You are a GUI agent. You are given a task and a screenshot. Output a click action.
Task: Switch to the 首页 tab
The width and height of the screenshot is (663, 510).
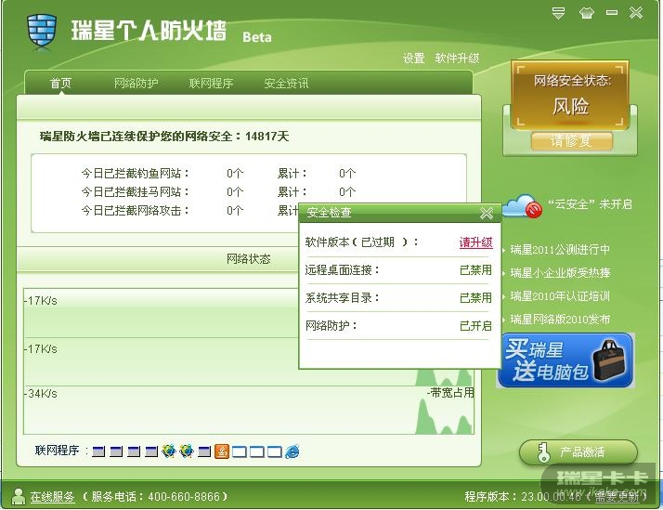pyautogui.click(x=60, y=83)
